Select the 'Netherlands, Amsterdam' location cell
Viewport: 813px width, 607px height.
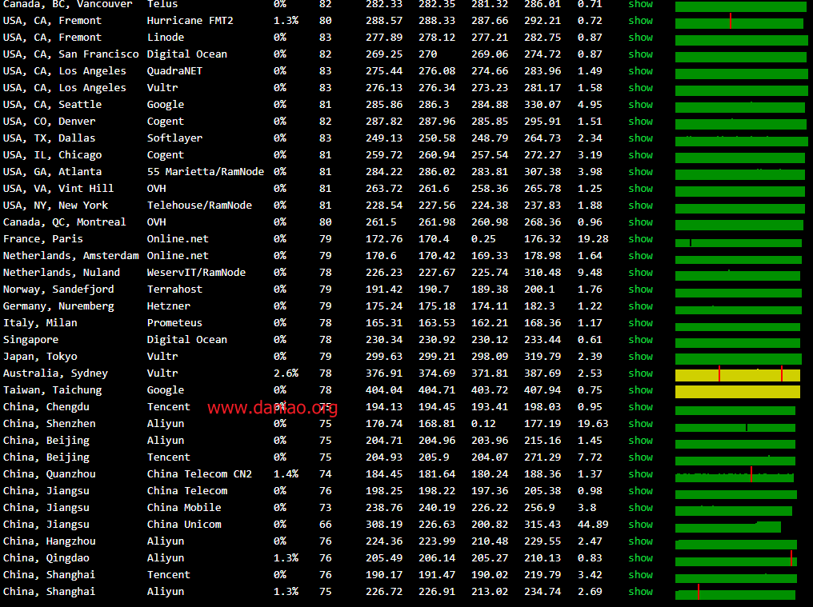70,256
